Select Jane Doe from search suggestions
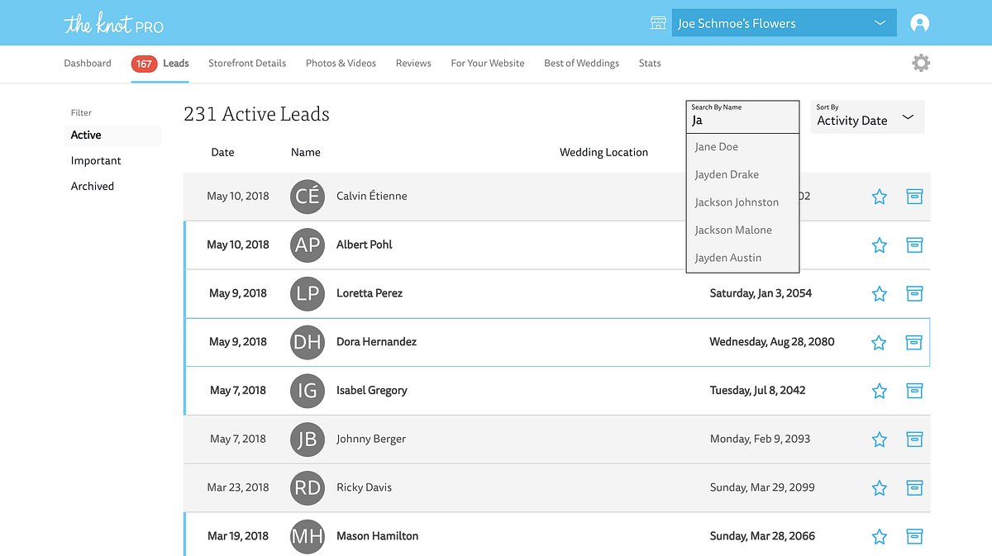The image size is (992, 556). (x=717, y=147)
